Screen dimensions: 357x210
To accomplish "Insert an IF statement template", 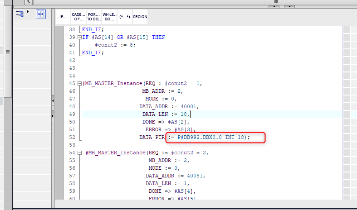I will 63,17.
